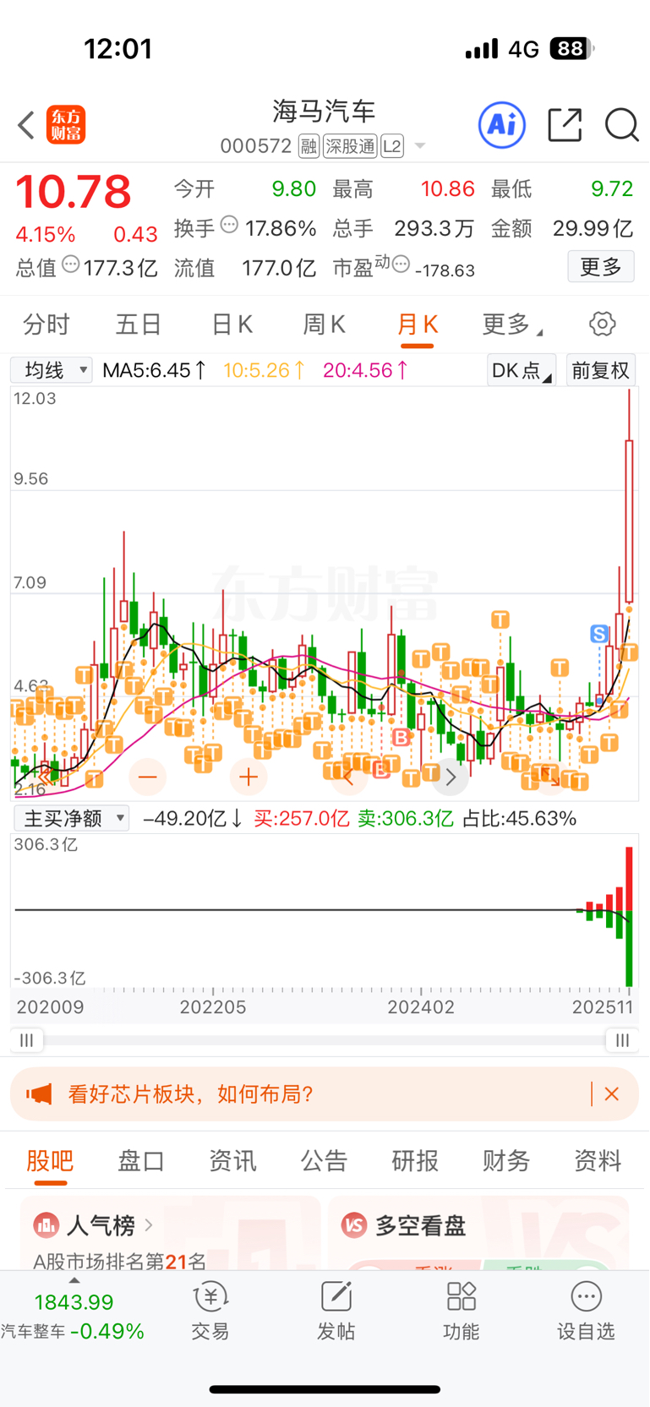Tap the 东方财富 orange logo

pyautogui.click(x=66, y=125)
